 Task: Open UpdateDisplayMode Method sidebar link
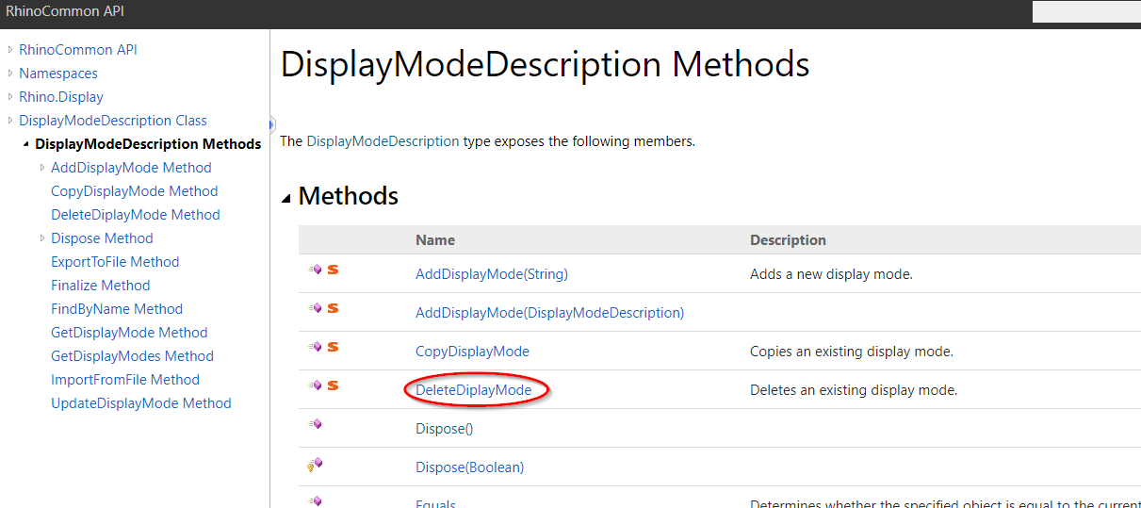(141, 403)
